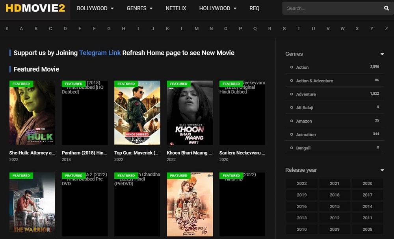Collapse the Genres sidebar panel arrow
This screenshot has height=239, width=394.
tap(382, 54)
